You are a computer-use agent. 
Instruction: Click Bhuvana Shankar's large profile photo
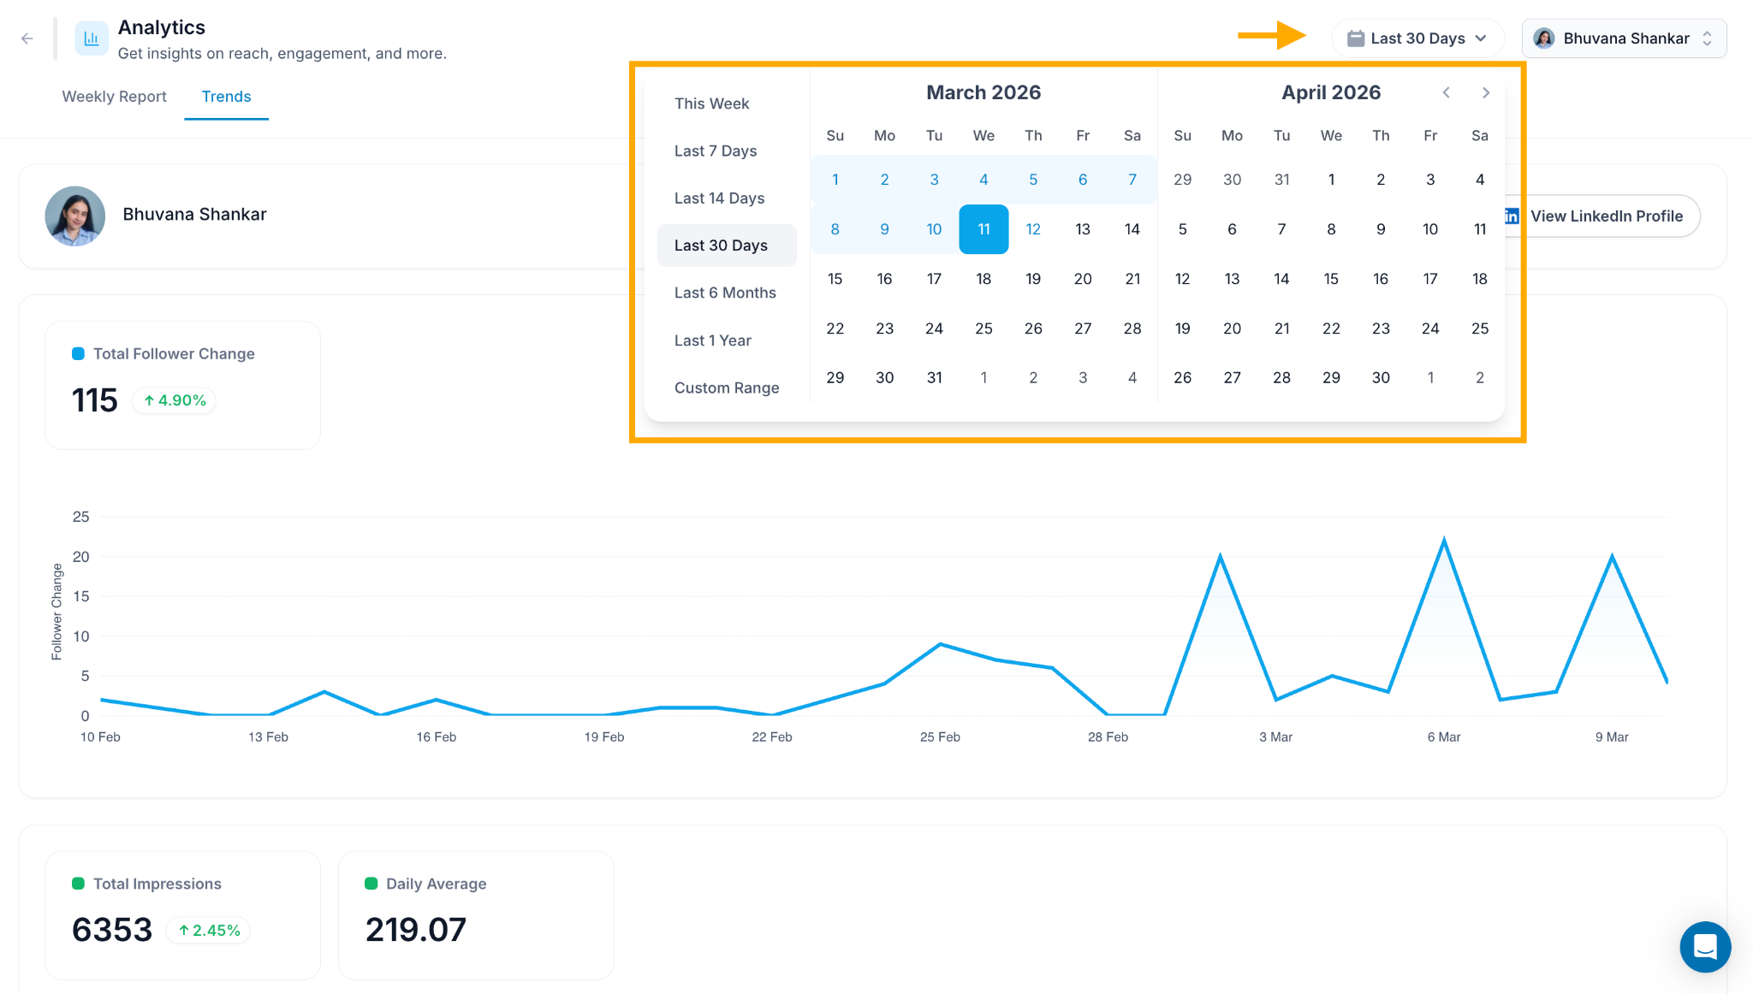coord(75,216)
